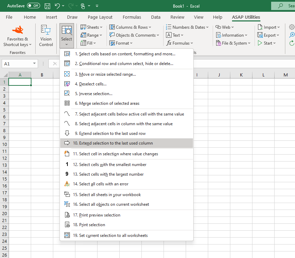The width and height of the screenshot is (295, 258).
Task: Open the File tab
Action: tap(9, 17)
